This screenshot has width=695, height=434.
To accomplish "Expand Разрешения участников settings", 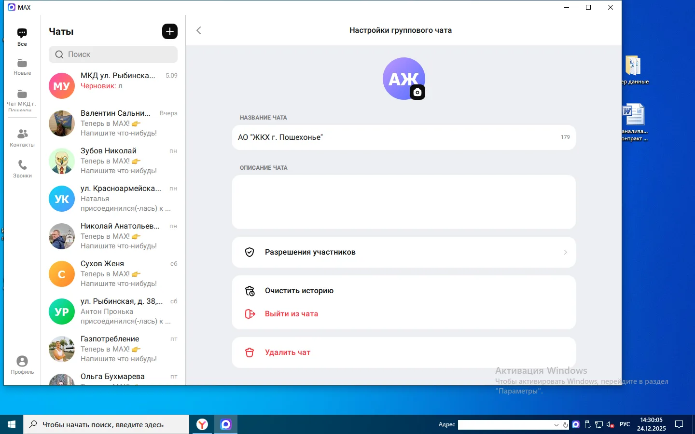I will click(x=403, y=252).
